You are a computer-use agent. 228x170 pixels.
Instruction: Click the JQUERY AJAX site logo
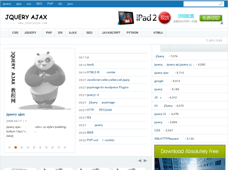26,19
